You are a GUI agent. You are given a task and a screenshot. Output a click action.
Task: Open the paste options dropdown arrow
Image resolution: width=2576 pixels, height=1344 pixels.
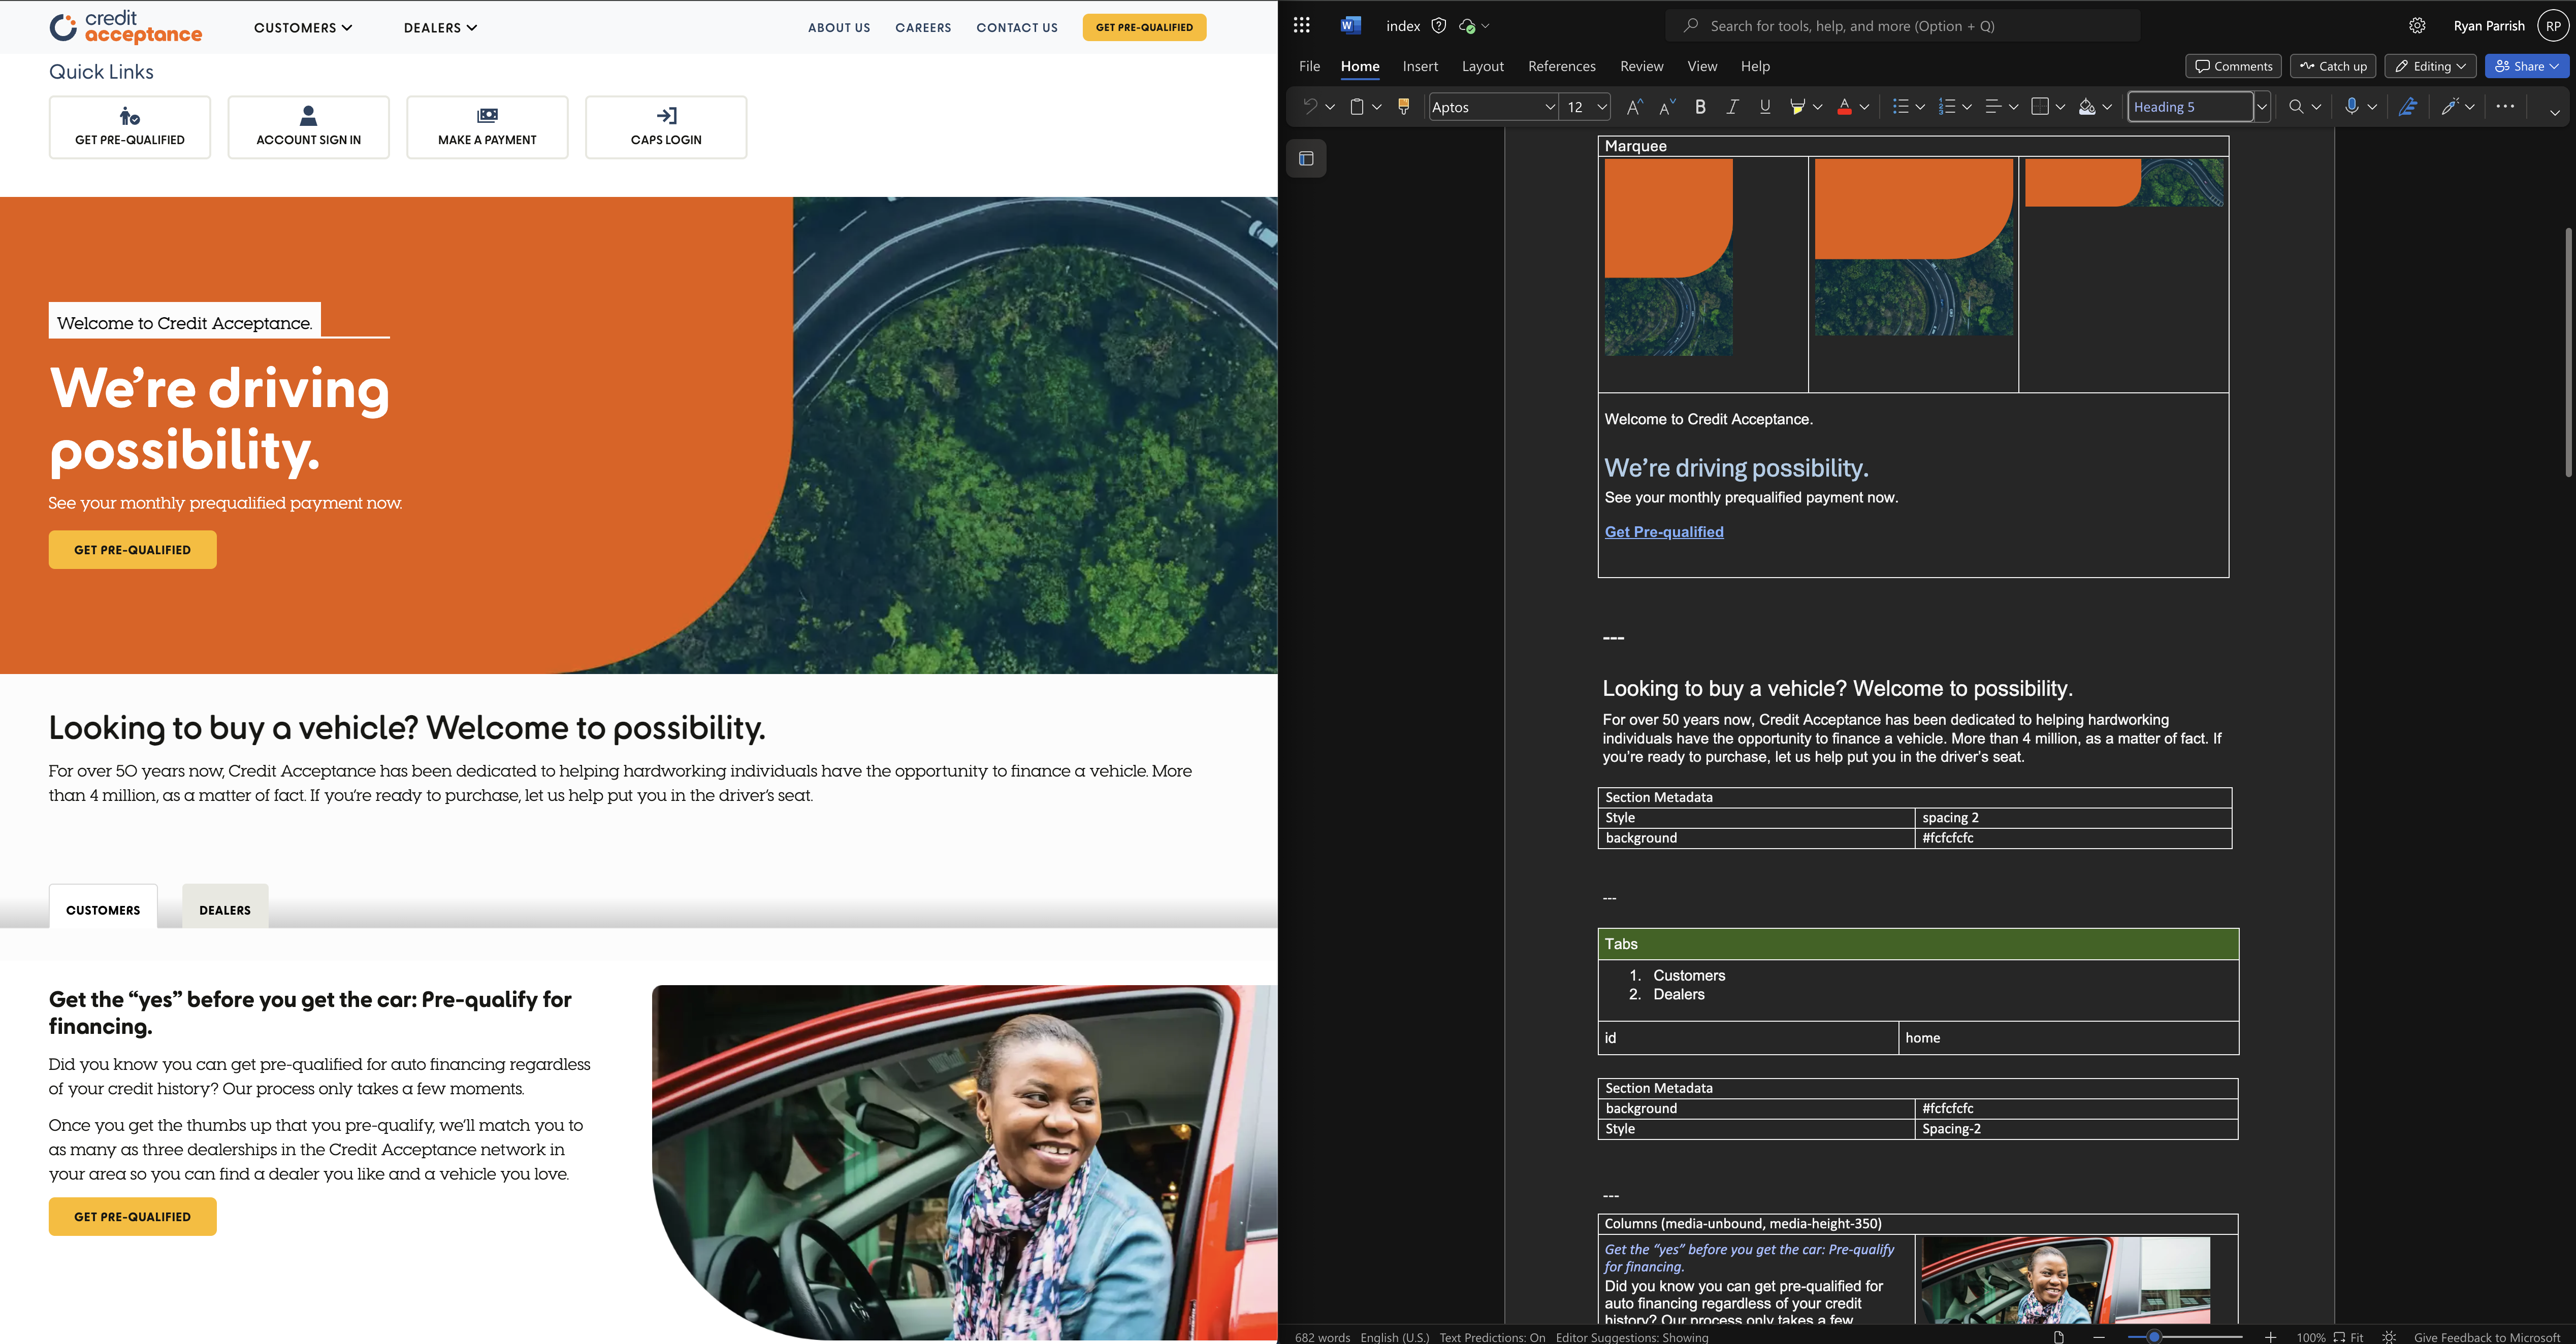click(1377, 107)
